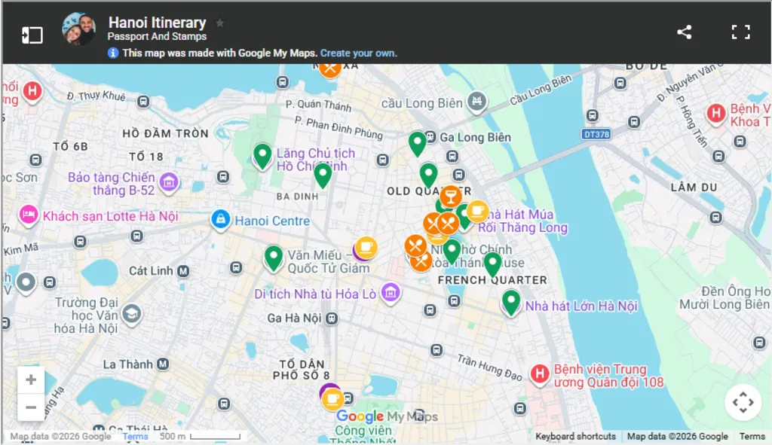Open the Terms link after Map data ©2026 Google

point(752,436)
